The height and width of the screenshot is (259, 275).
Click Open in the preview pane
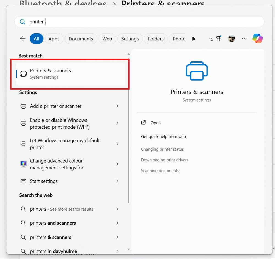click(156, 123)
